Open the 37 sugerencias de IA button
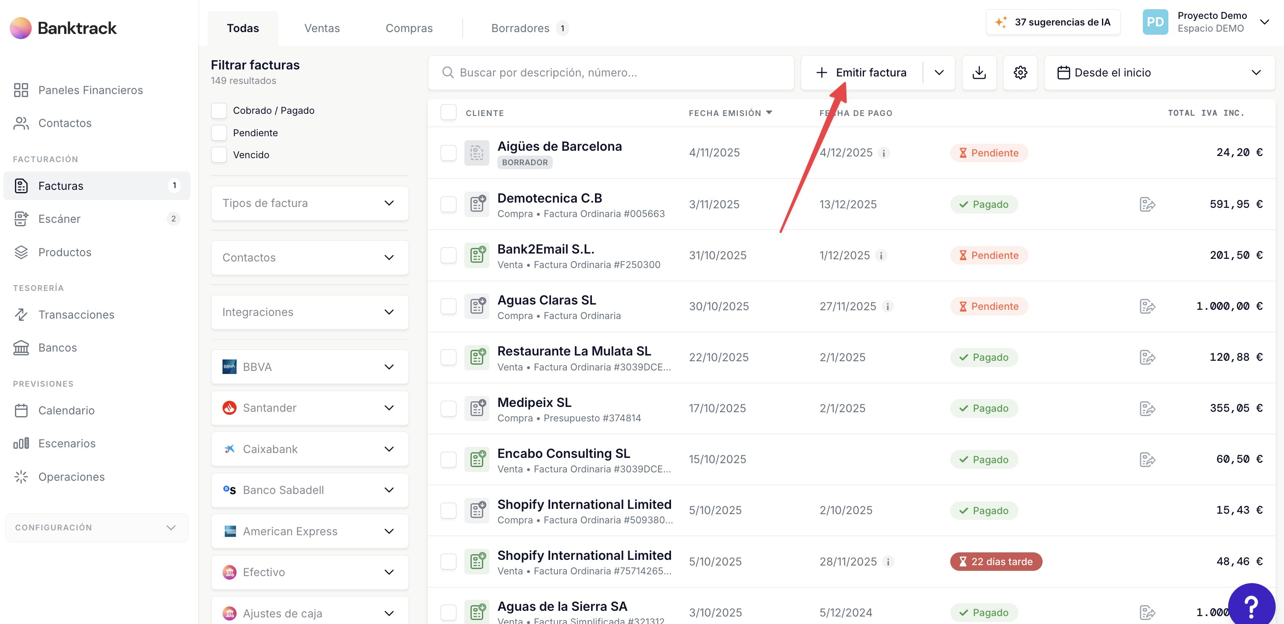This screenshot has height=624, width=1284. click(1053, 22)
